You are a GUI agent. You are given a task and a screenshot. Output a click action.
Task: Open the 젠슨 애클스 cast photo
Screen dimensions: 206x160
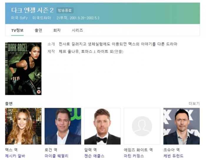102,126
